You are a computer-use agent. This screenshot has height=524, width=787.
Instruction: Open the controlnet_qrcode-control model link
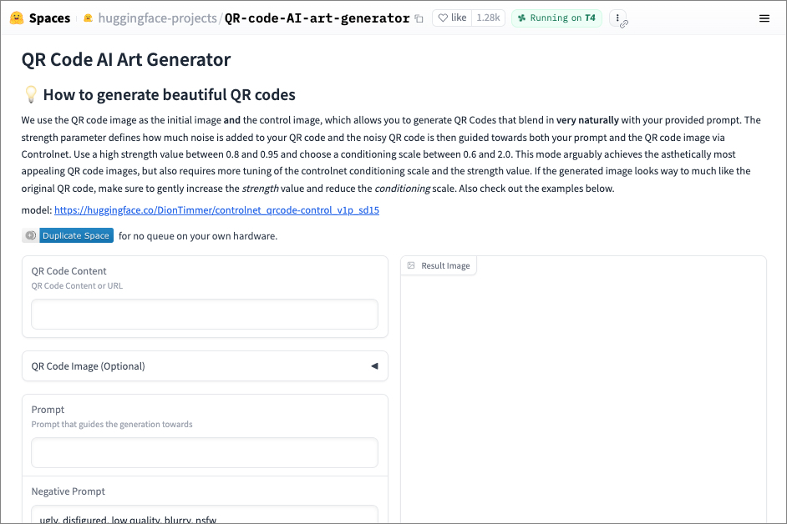(x=216, y=209)
